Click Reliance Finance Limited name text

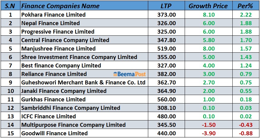point(54,74)
